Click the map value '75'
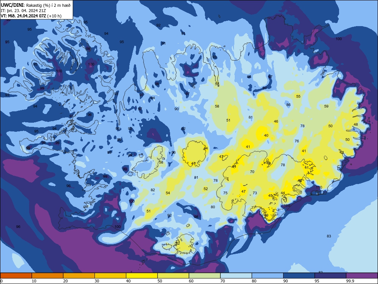Viewport: 378px width, 284px height. tap(225, 193)
